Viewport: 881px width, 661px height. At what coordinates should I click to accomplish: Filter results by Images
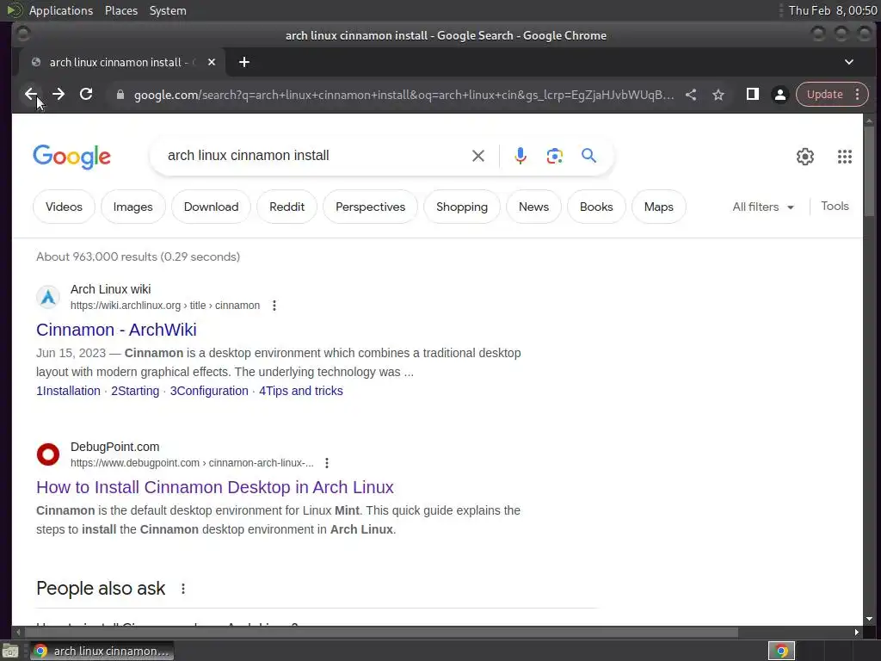pyautogui.click(x=133, y=207)
